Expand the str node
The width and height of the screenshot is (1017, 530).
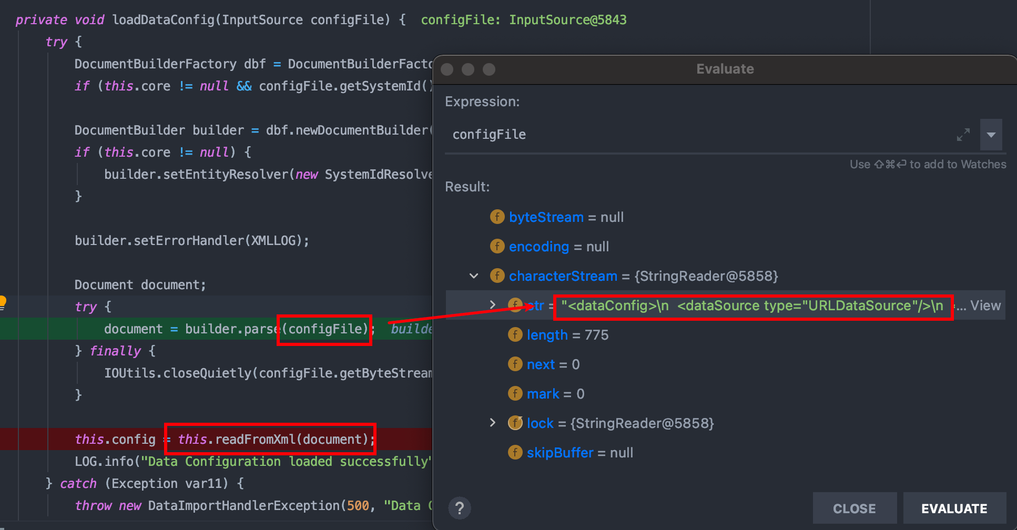click(x=492, y=305)
